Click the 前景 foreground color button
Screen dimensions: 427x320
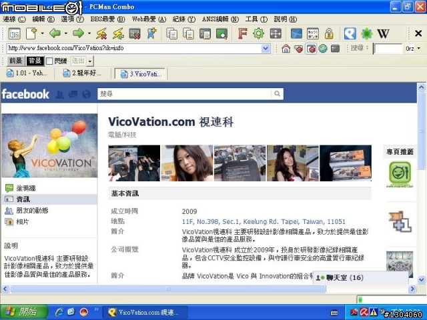click(x=15, y=61)
